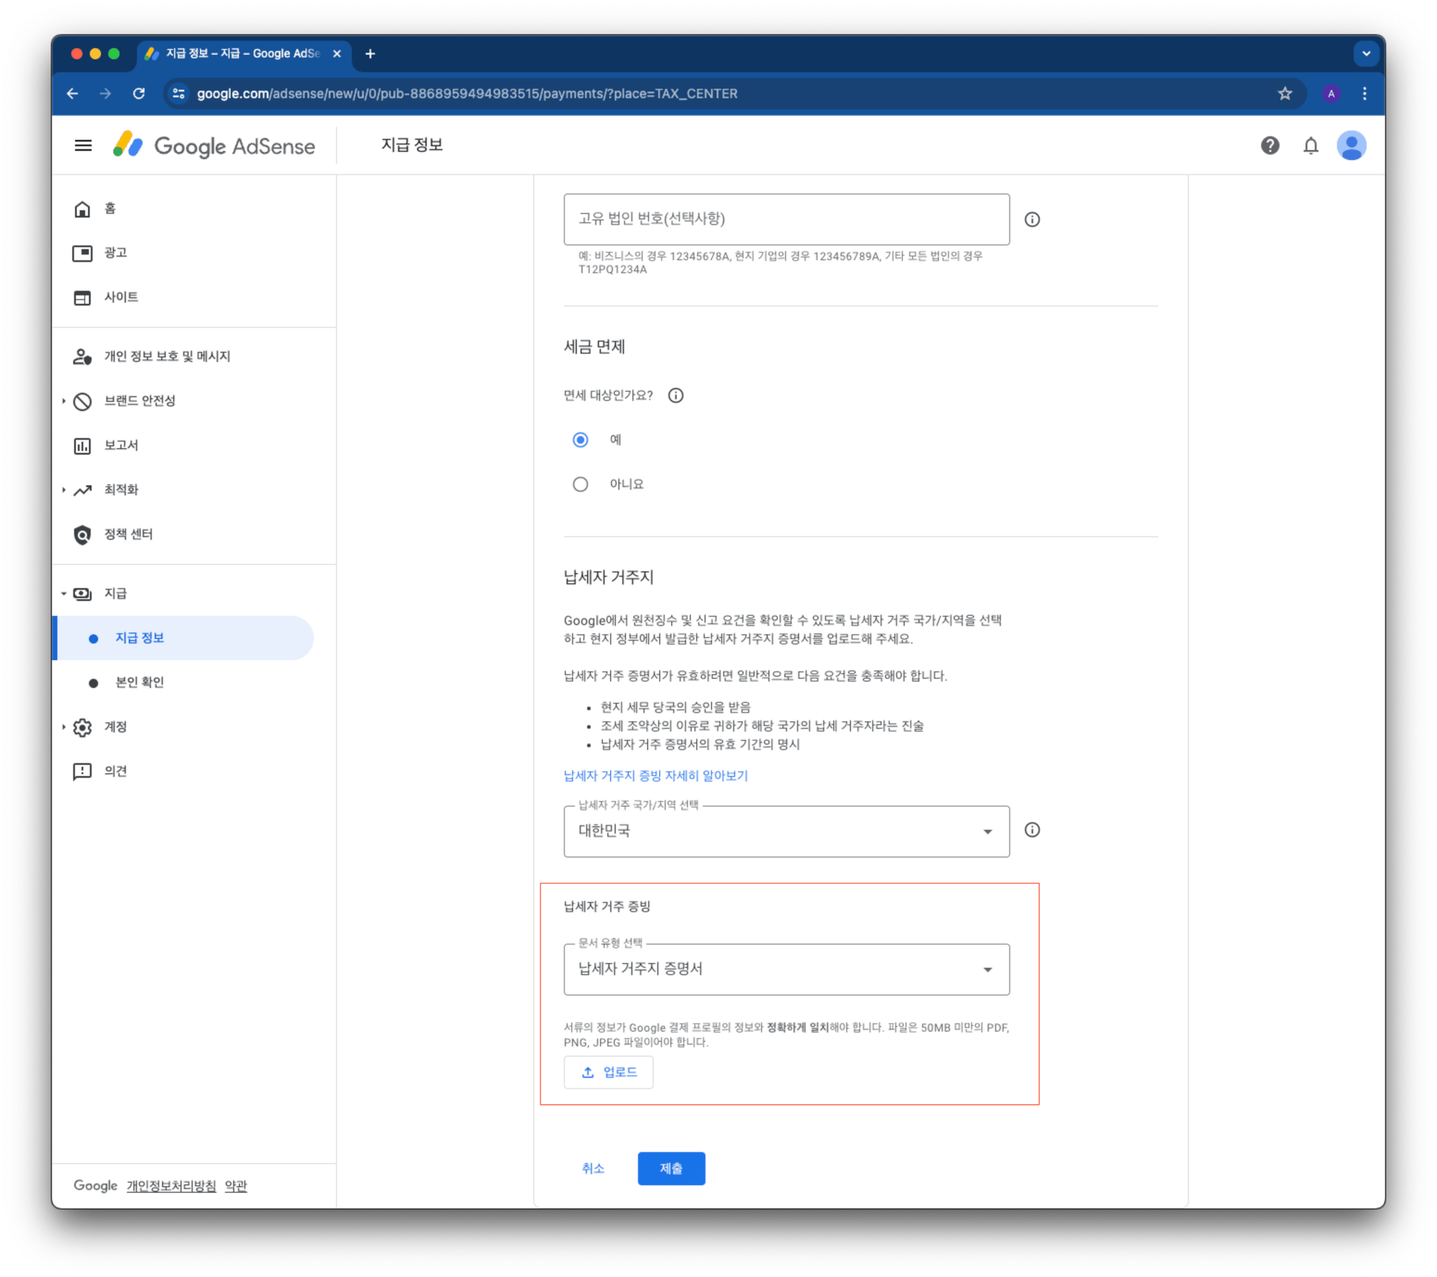Viewport: 1437px width, 1277px height.
Task: Click the 취소 cancel button
Action: click(593, 1168)
